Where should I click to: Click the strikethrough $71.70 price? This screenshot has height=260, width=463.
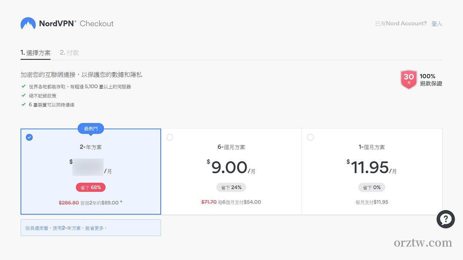click(209, 202)
